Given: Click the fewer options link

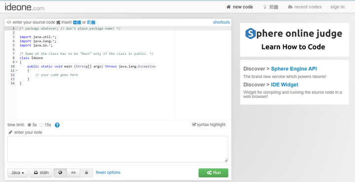Looking at the screenshot, I should (108, 172).
